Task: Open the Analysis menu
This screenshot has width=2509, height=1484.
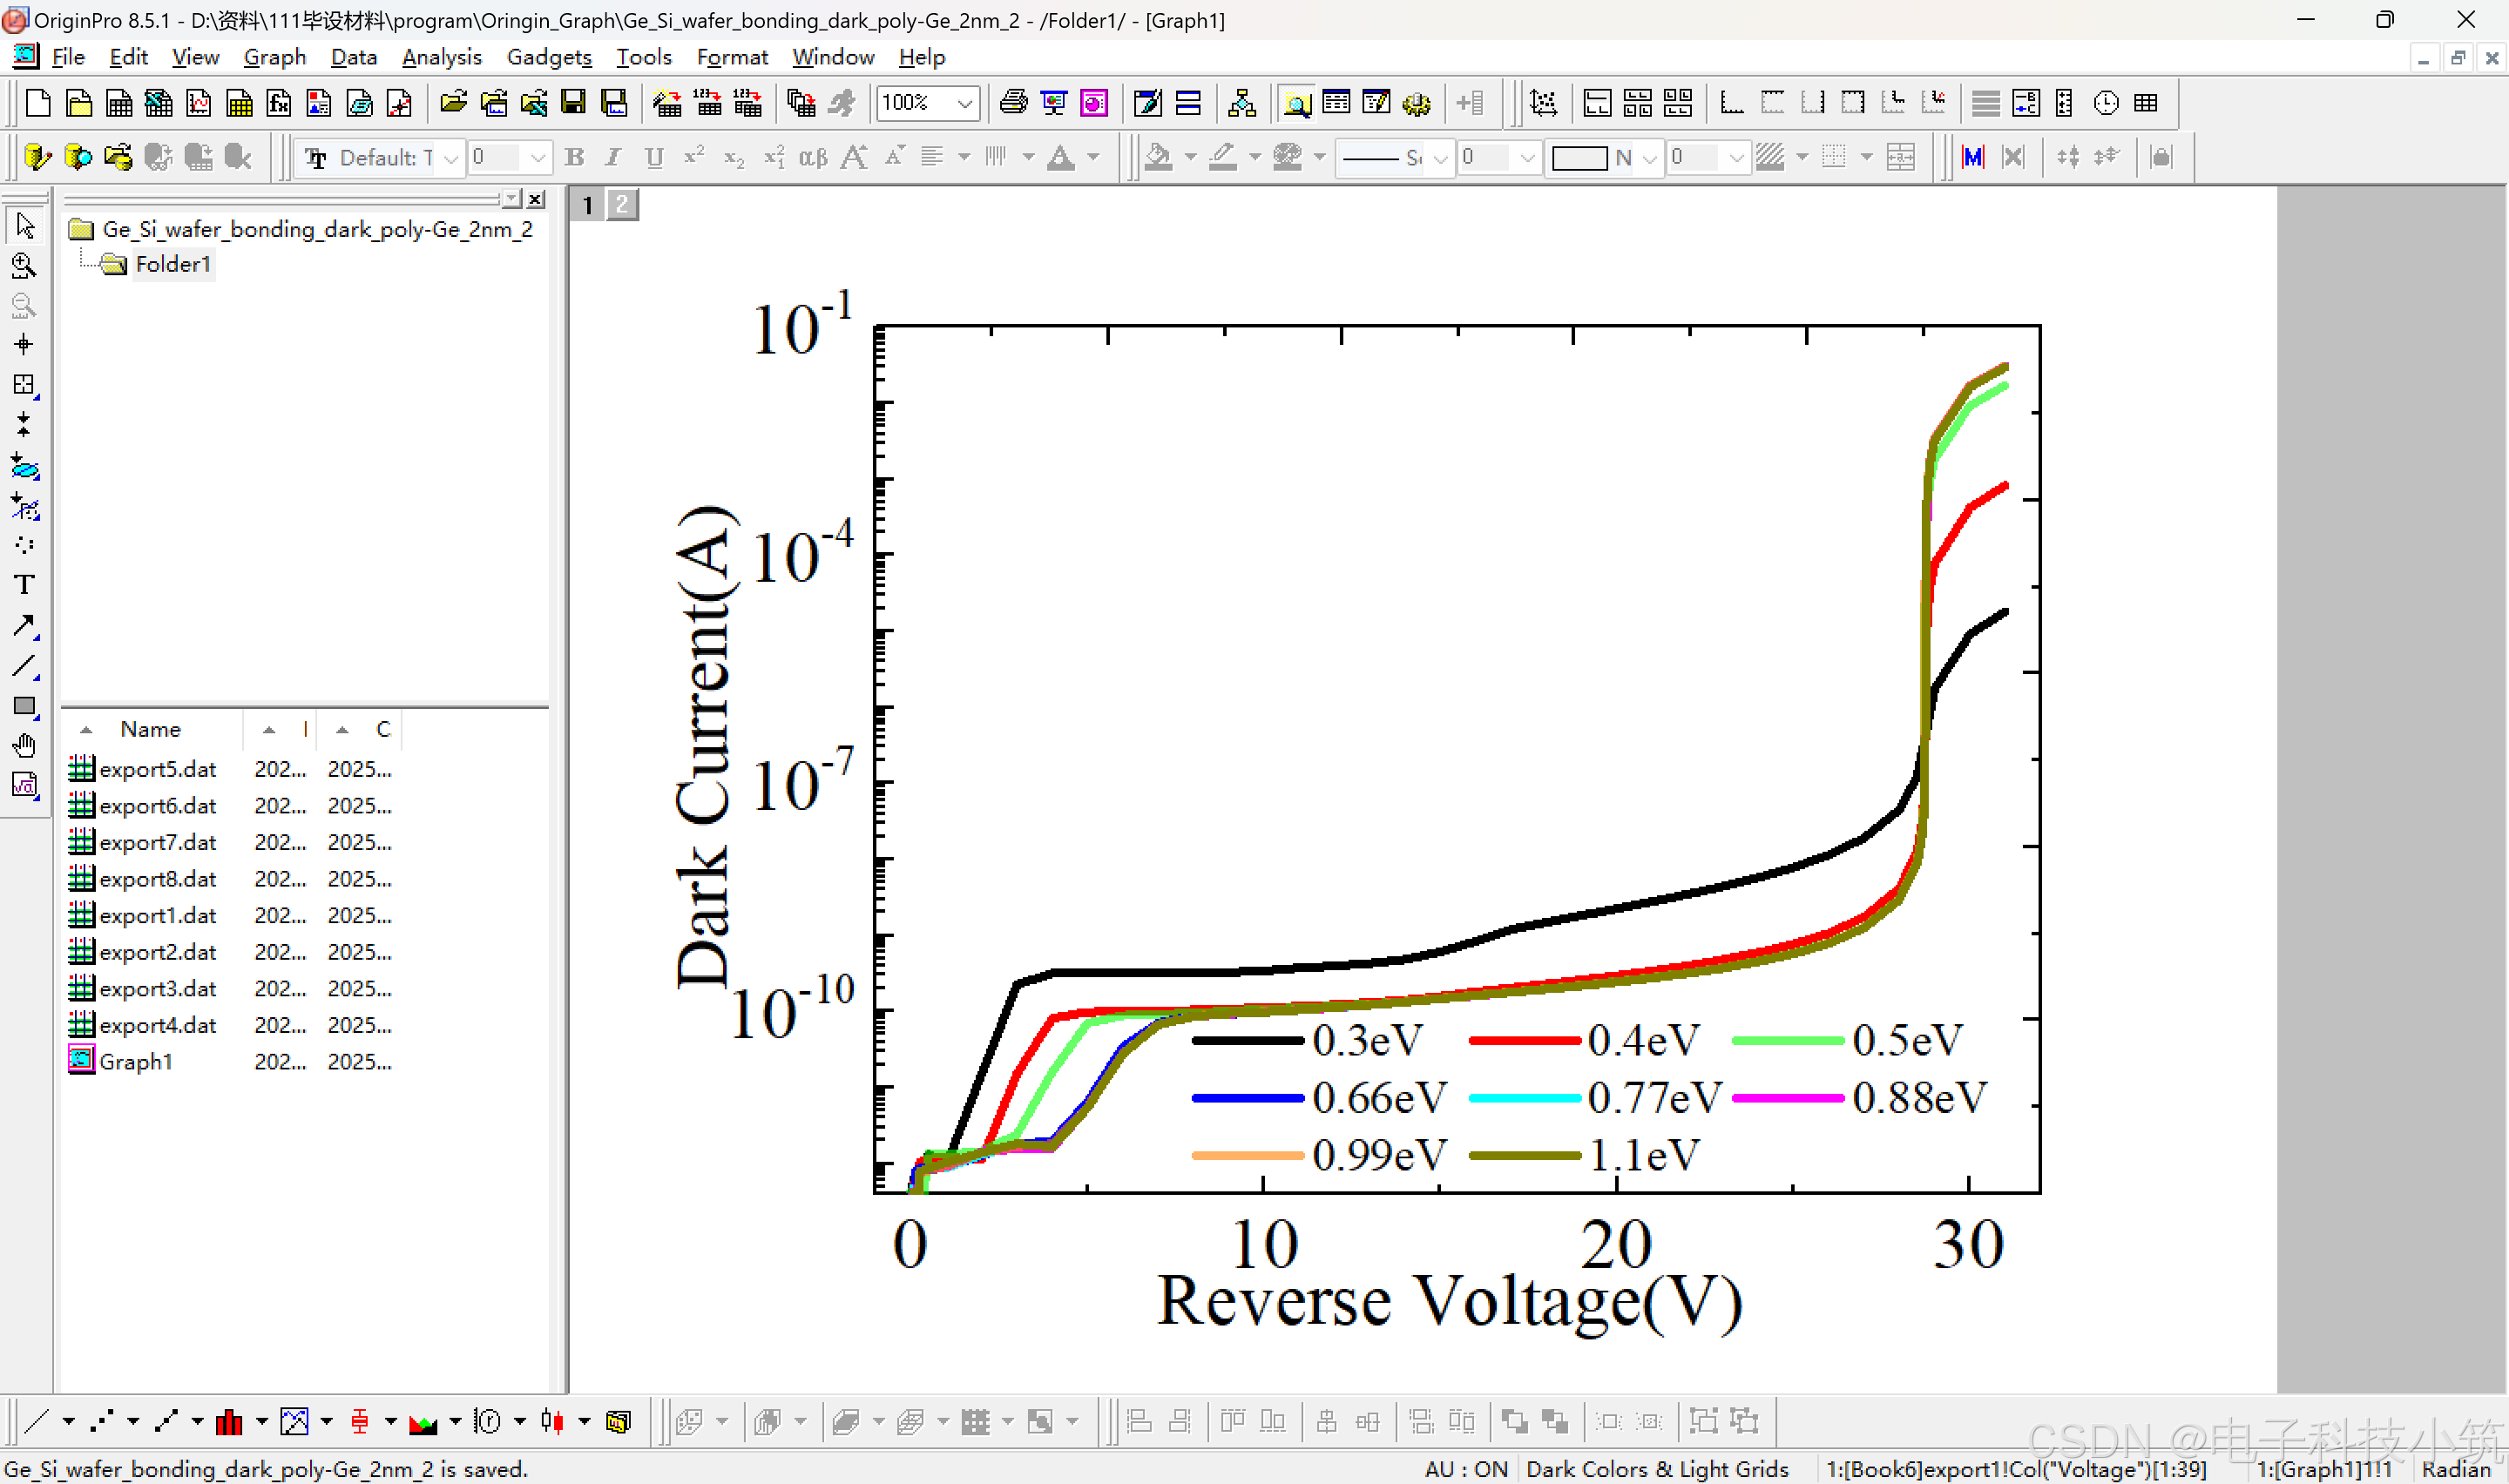Action: click(x=441, y=57)
